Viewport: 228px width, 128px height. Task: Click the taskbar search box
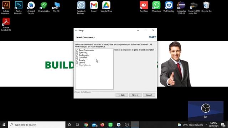point(37,125)
